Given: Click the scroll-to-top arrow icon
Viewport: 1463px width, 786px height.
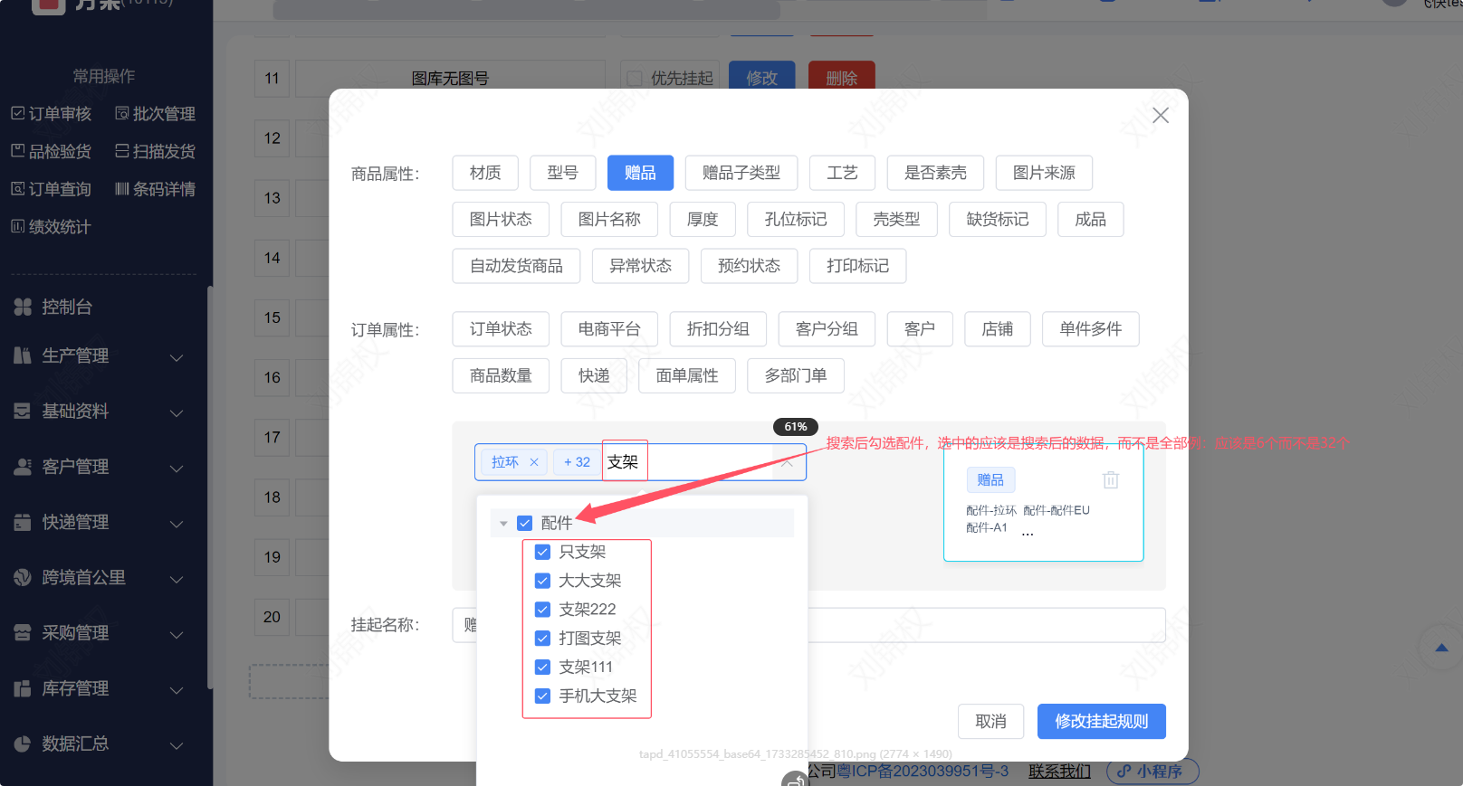Looking at the screenshot, I should click(1441, 648).
